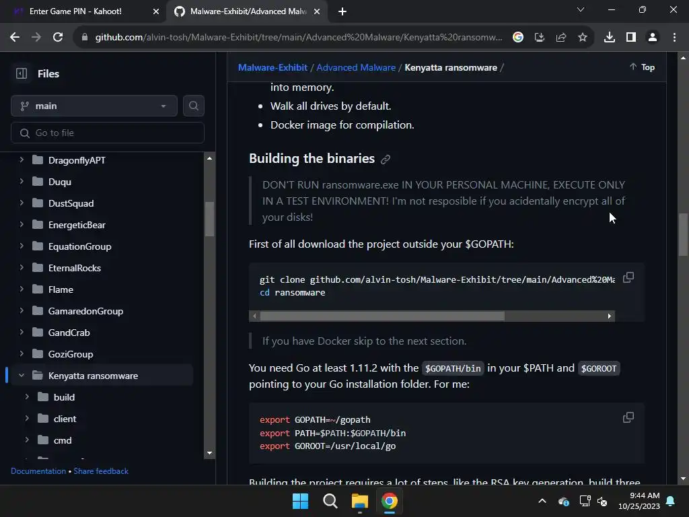Image resolution: width=689 pixels, height=517 pixels.
Task: Open tab search dropdown in title bar
Action: pyautogui.click(x=581, y=9)
